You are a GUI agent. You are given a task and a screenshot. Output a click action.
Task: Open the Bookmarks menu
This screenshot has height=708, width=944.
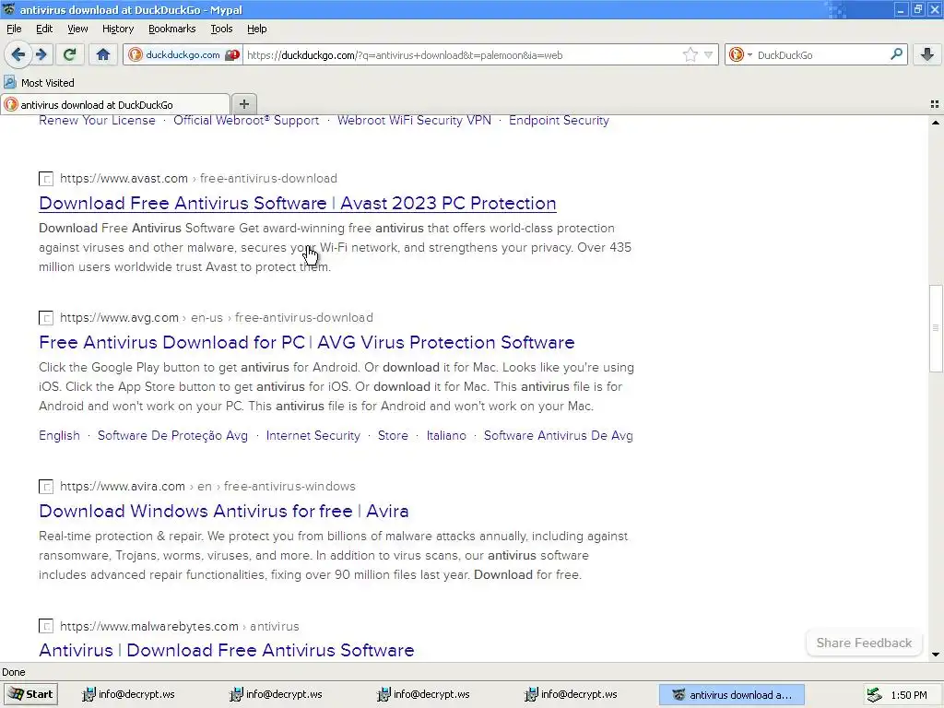[x=172, y=29]
